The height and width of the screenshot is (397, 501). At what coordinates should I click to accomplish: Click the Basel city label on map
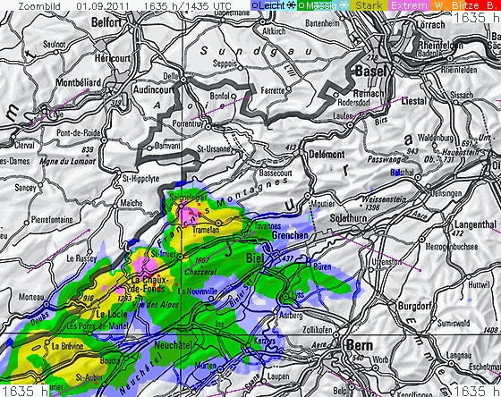[370, 71]
